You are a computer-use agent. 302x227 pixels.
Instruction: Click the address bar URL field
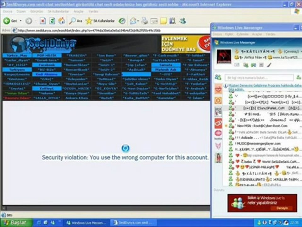[x=111, y=31]
